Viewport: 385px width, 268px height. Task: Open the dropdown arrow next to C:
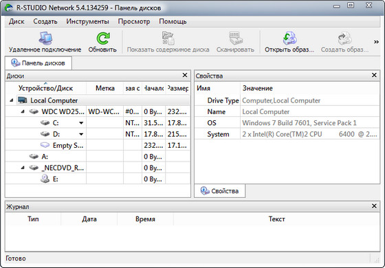click(x=81, y=123)
